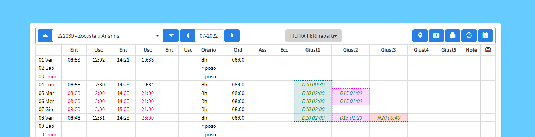Screen dimensions: 535x137
Task: Go to next month with right arrow
Action: click(x=232, y=36)
